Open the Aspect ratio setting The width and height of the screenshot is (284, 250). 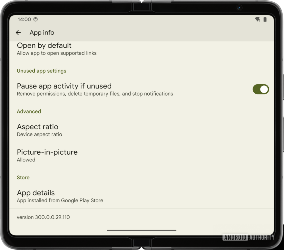pos(142,130)
